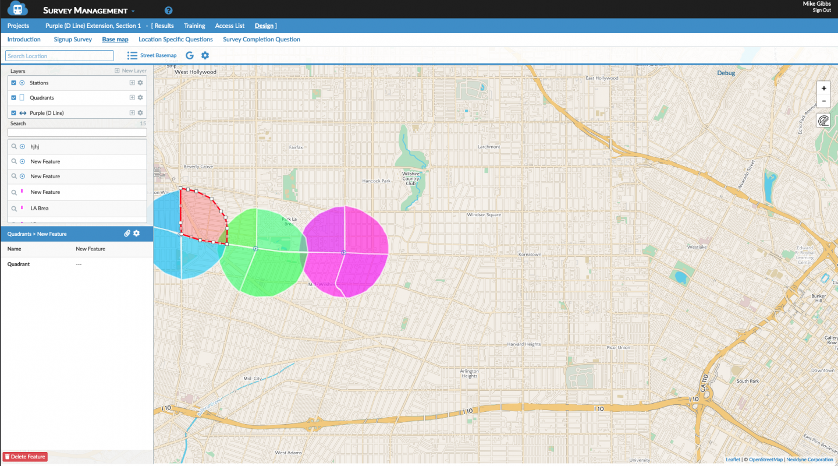Click the Purple (D Line) line icon

pyautogui.click(x=23, y=113)
